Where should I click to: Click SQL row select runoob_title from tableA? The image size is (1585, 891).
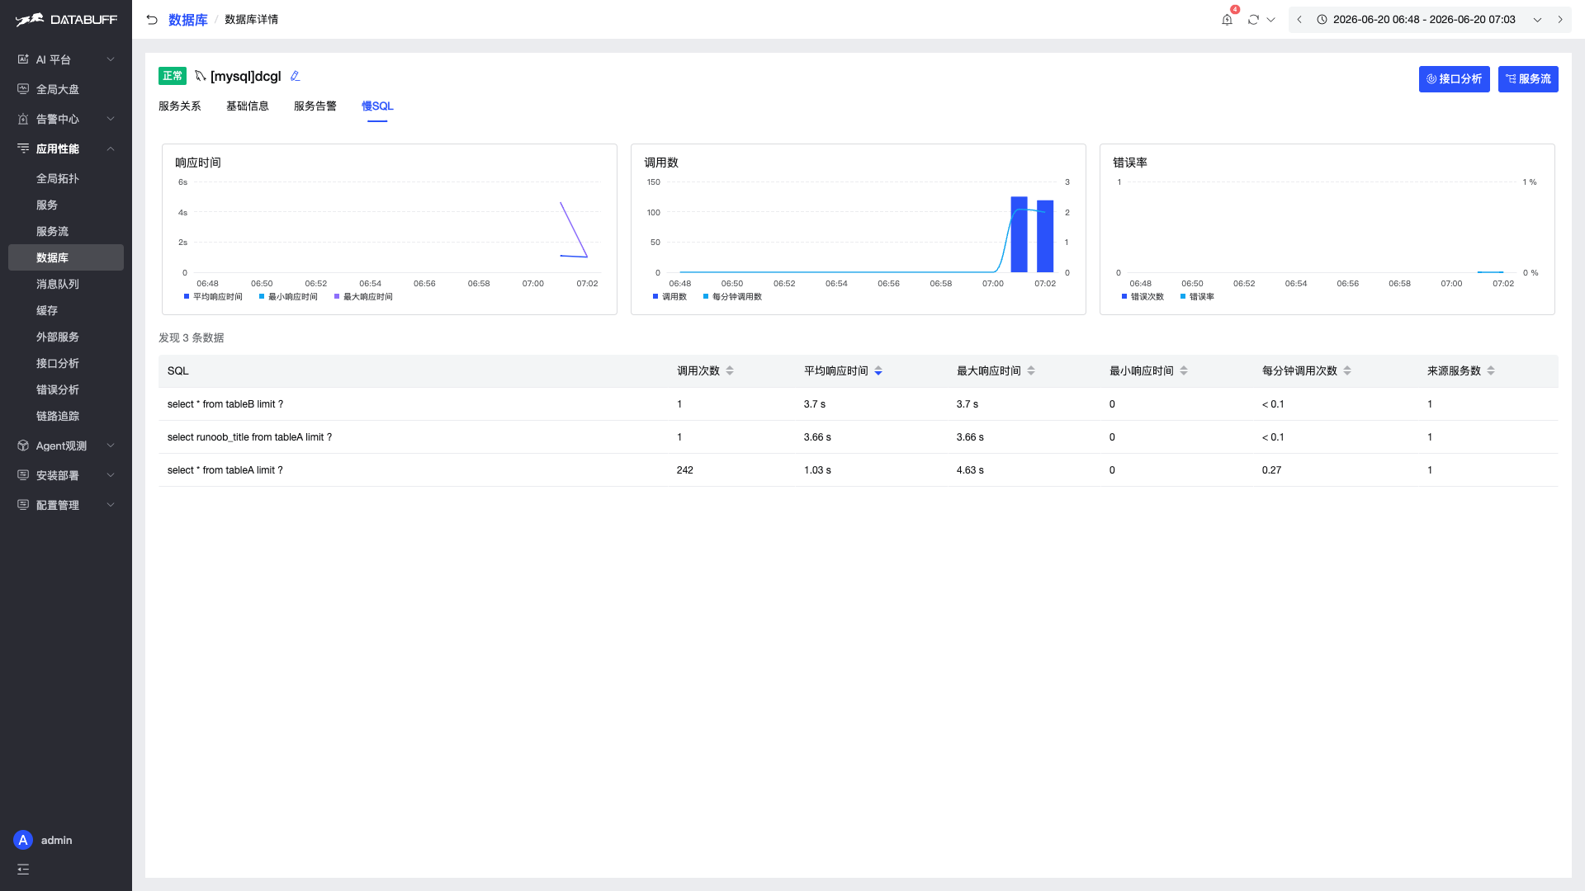(x=859, y=437)
